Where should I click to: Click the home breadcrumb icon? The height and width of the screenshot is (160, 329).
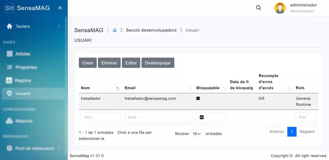tap(115, 30)
